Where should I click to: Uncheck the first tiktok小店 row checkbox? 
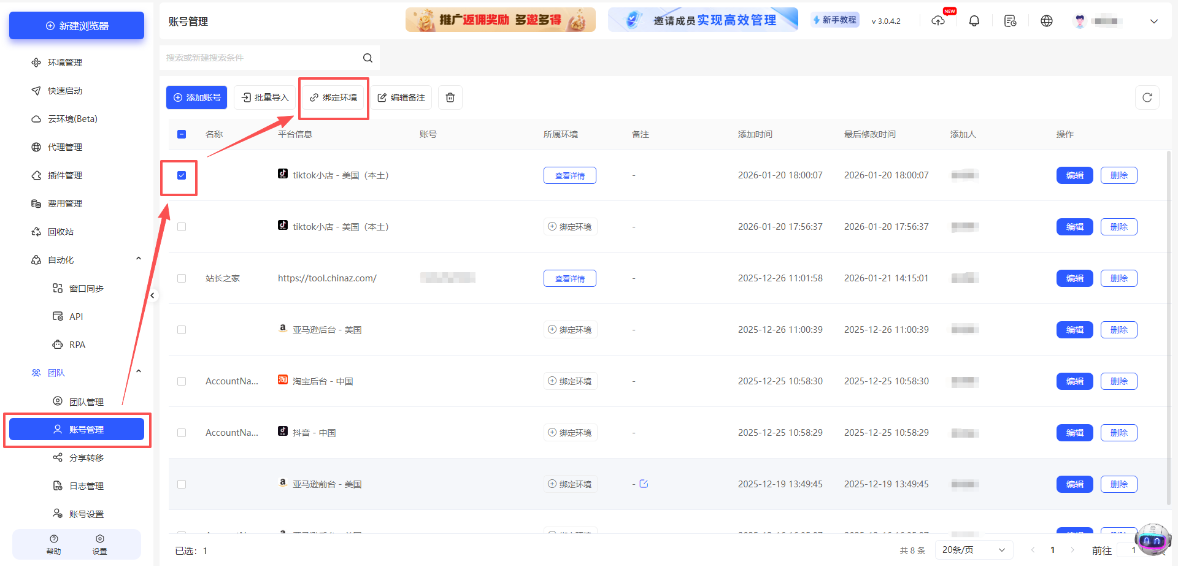pyautogui.click(x=182, y=175)
